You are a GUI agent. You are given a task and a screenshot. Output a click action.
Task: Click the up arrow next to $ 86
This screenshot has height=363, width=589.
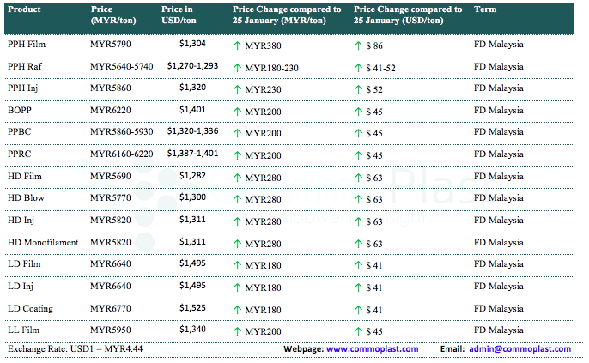point(357,44)
